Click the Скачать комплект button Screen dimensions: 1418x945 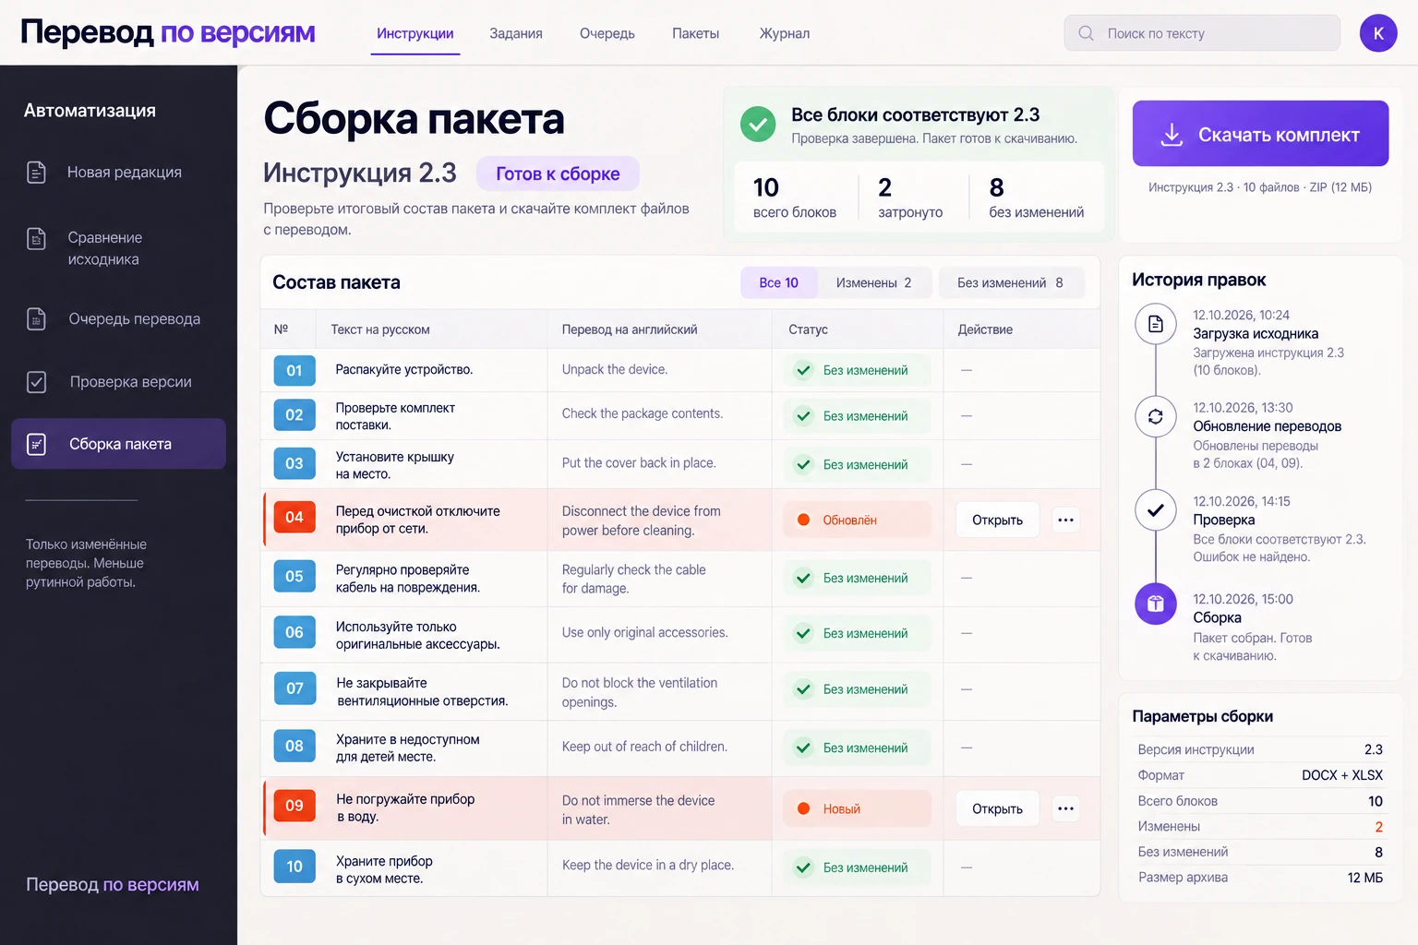pyautogui.click(x=1261, y=134)
